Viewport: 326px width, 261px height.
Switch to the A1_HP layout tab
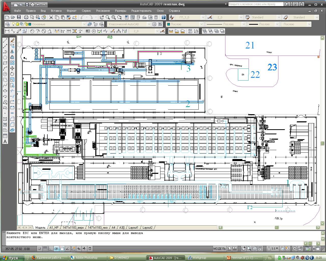pyautogui.click(x=54, y=228)
